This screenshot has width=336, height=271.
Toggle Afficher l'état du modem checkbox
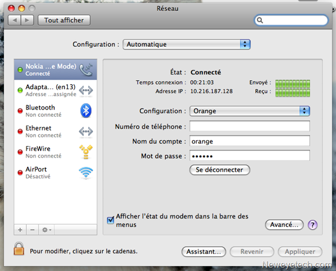[x=110, y=220]
